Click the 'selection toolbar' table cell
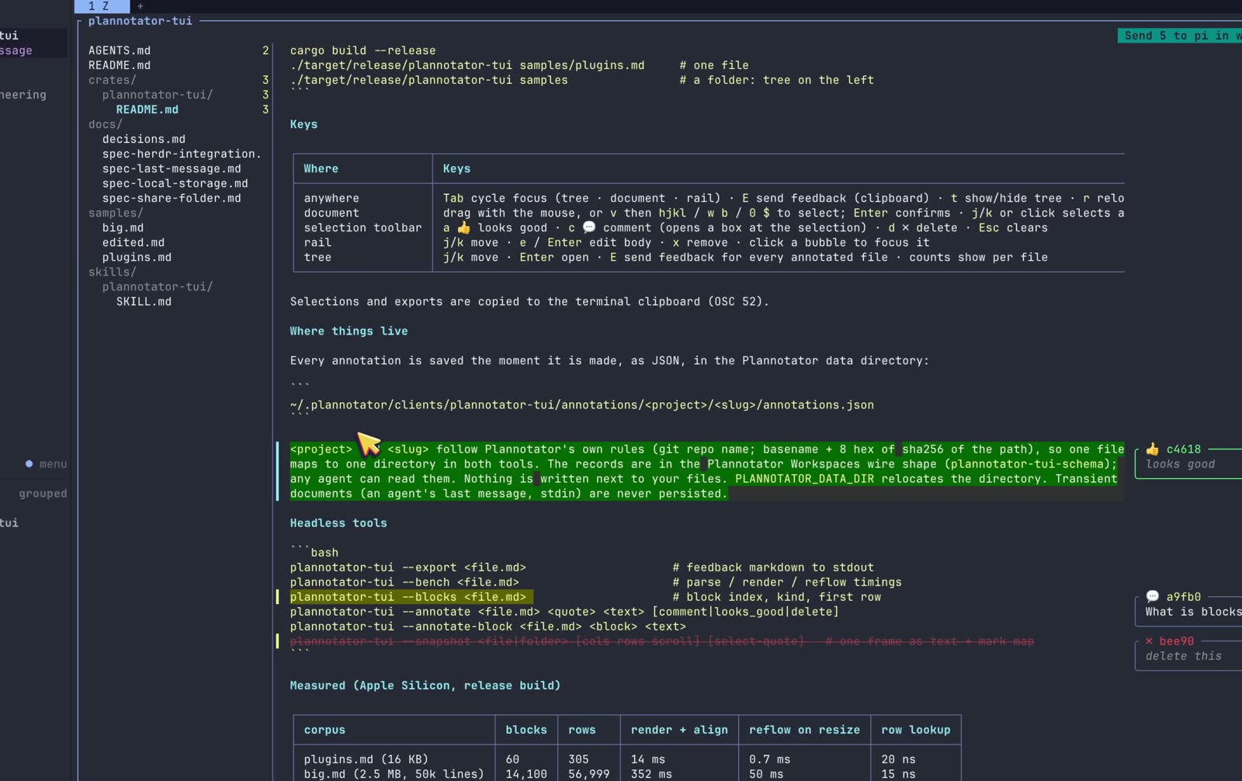 click(x=363, y=227)
